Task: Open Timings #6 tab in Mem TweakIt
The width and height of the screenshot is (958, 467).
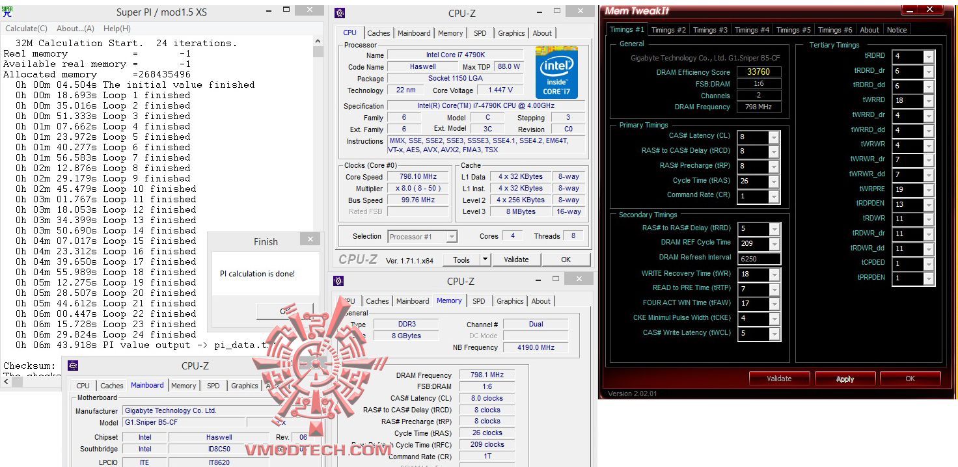Action: click(x=835, y=30)
